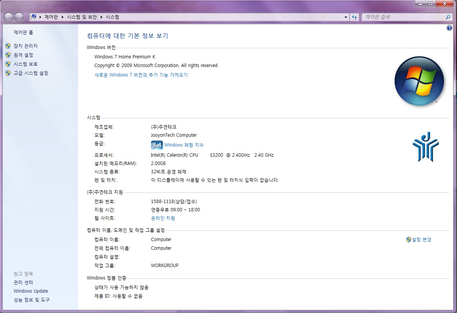
Task: Click the 1588-1118 phone number
Action: coord(174,202)
